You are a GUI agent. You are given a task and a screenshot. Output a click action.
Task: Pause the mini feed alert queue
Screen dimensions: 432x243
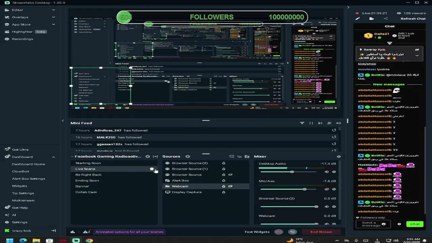pos(311,123)
